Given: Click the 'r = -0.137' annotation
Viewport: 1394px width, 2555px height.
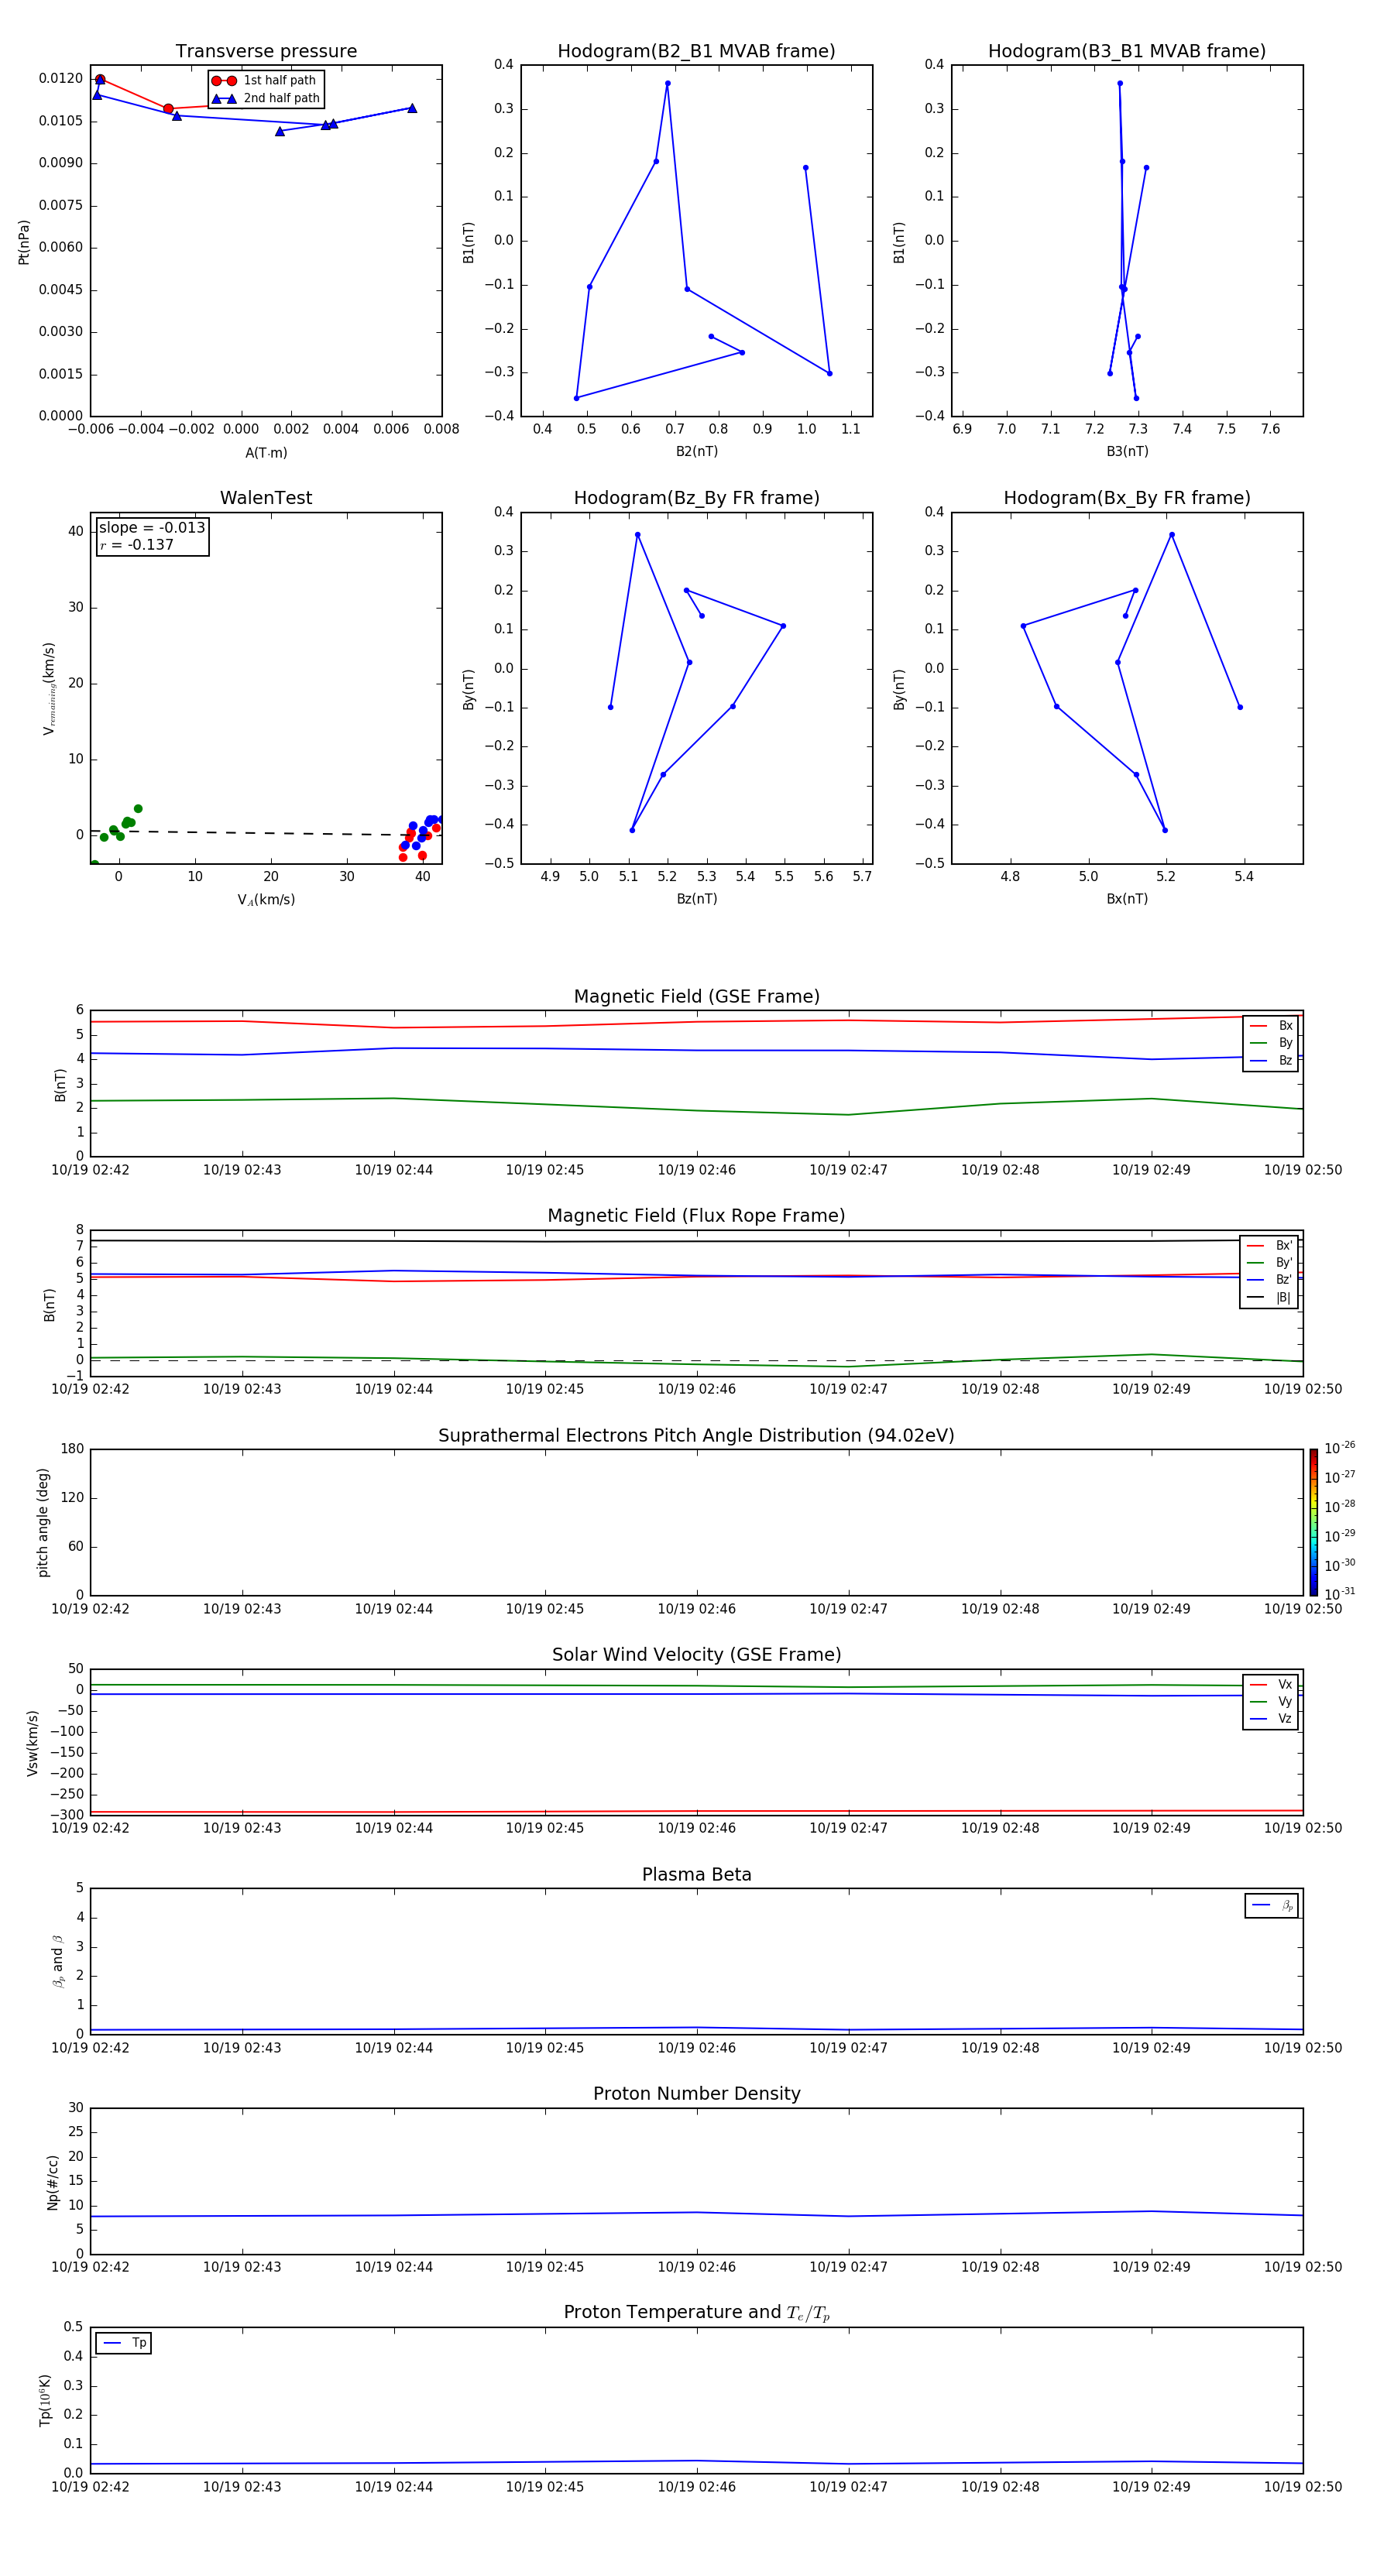Looking at the screenshot, I should click(x=137, y=544).
